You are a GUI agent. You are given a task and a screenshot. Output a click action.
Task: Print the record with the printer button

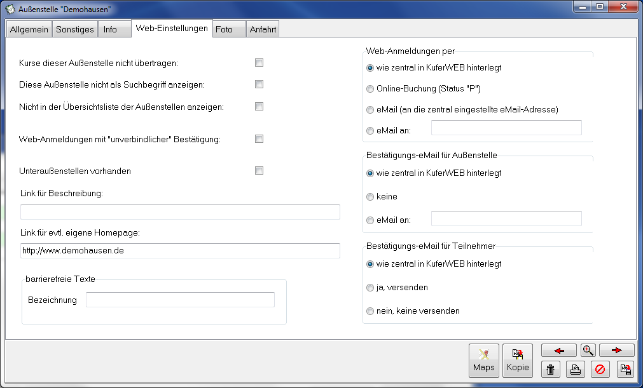click(576, 369)
